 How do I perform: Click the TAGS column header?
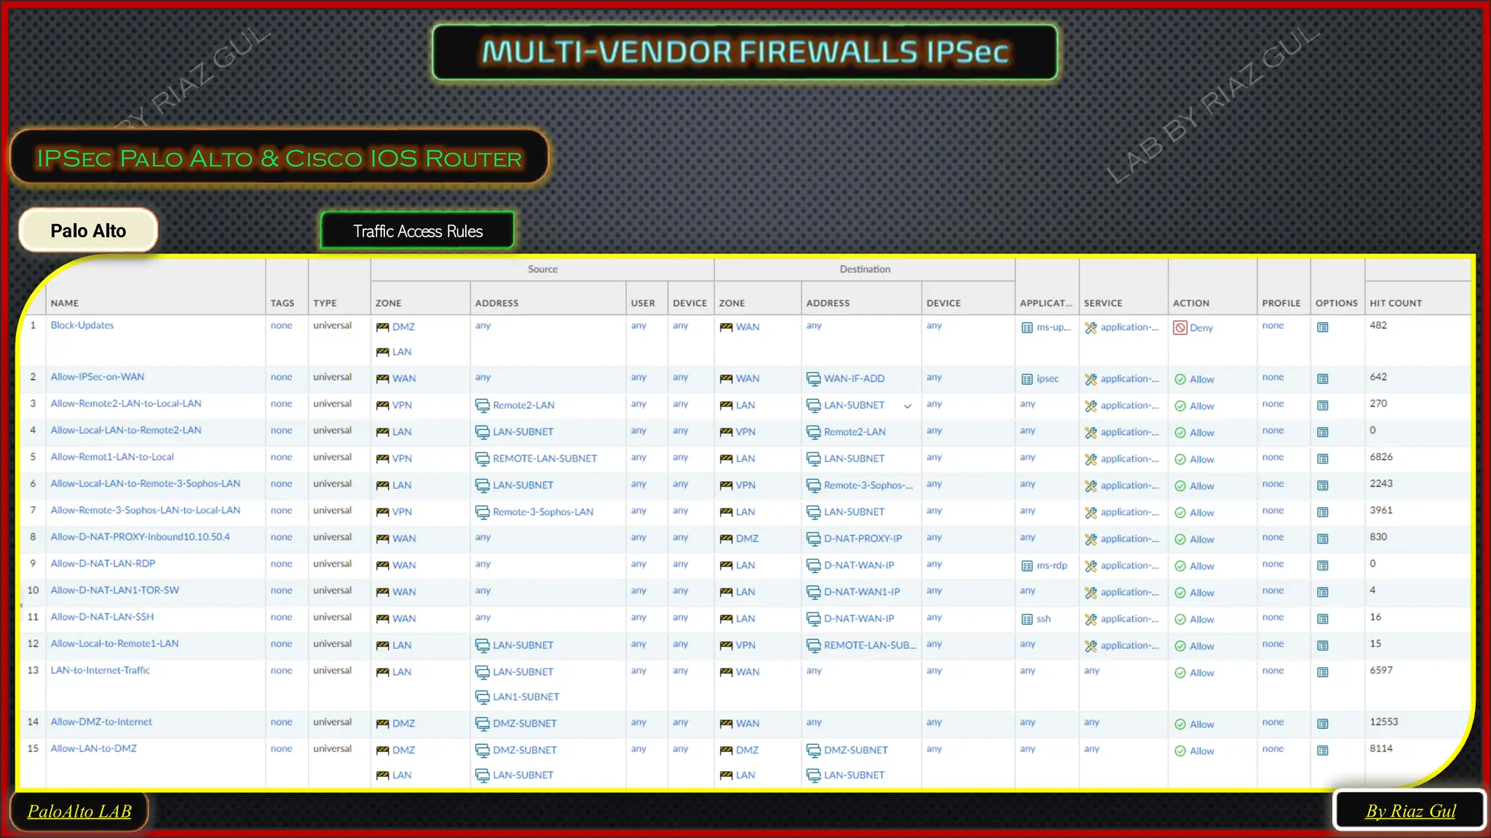coord(282,303)
